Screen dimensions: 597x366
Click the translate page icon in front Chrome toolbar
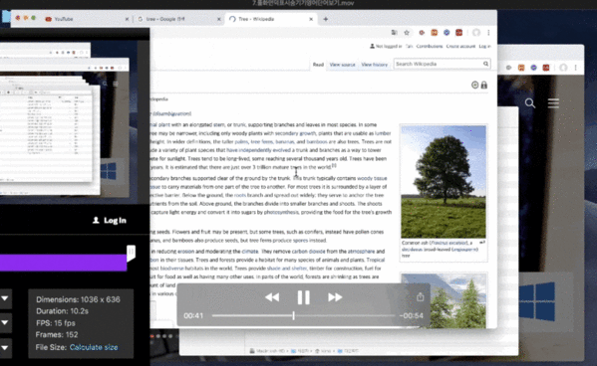click(394, 33)
